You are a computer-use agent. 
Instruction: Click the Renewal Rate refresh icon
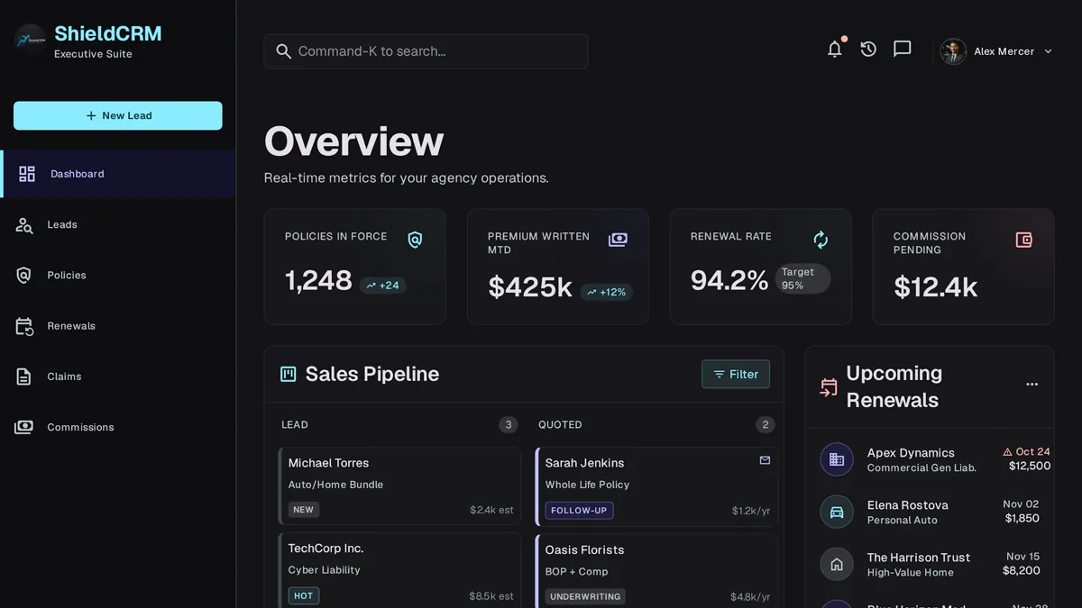point(821,240)
